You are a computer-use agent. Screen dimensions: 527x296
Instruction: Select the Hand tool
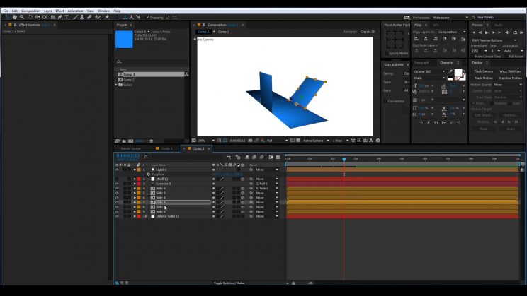point(15,17)
